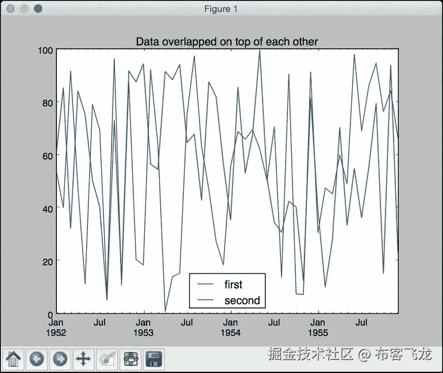Click the y-axis label 40

(48, 209)
